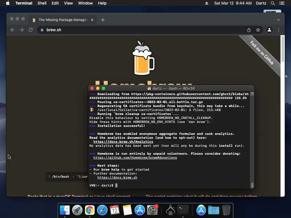Click Fork me on GitHub ribbon
The width and height of the screenshot is (291, 218).
262,53
